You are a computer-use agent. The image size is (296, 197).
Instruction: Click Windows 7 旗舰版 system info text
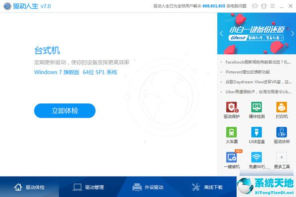76,72
